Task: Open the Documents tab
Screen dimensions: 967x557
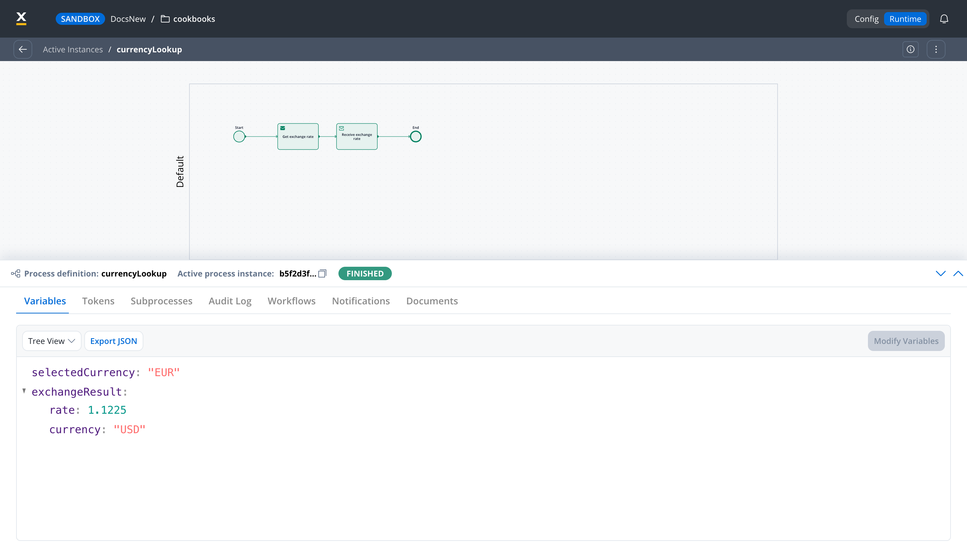Action: click(432, 301)
